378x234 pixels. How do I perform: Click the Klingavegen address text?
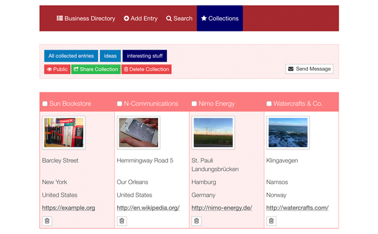[x=282, y=160]
